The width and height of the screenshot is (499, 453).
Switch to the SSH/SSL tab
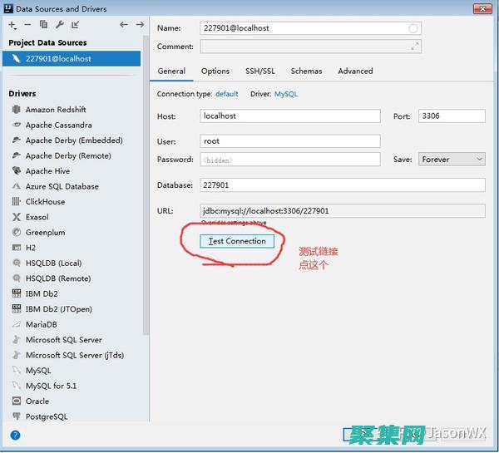tap(259, 71)
